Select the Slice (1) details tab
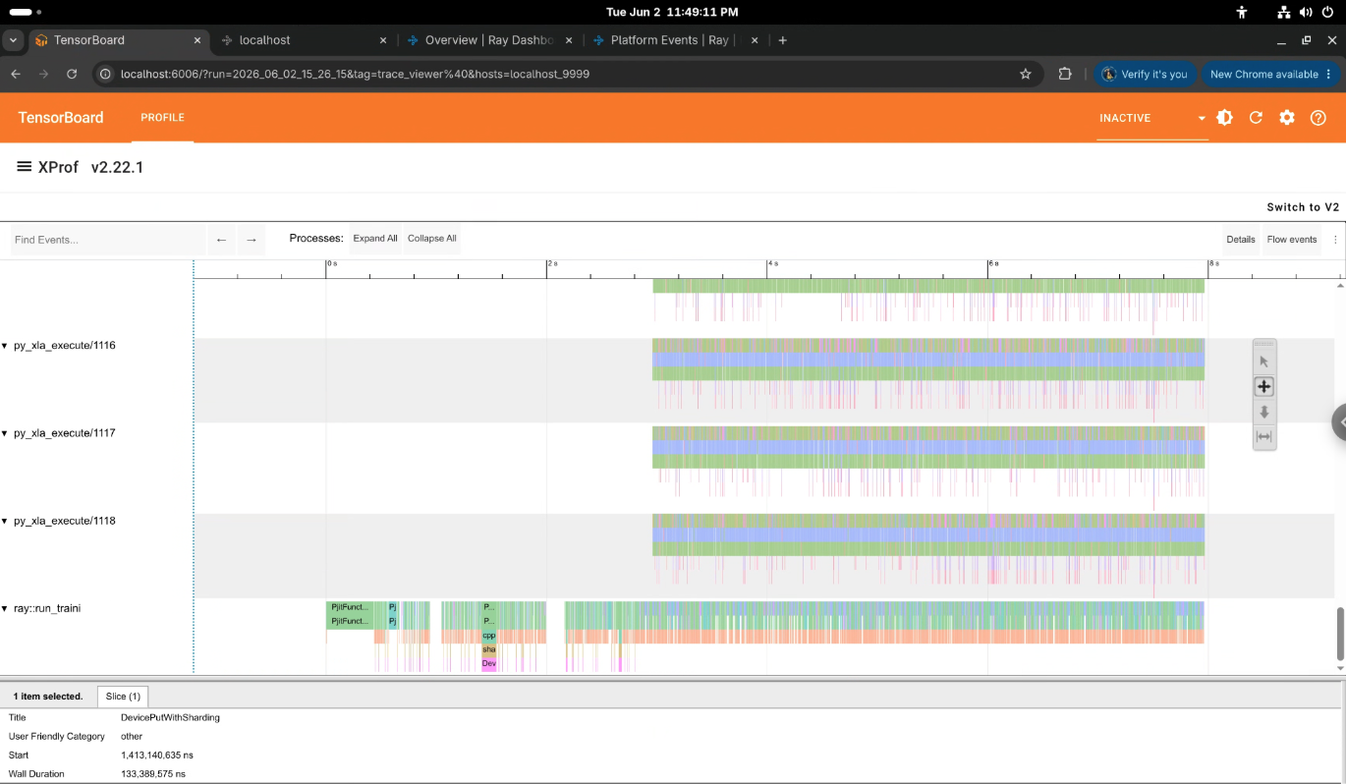 [x=123, y=697]
